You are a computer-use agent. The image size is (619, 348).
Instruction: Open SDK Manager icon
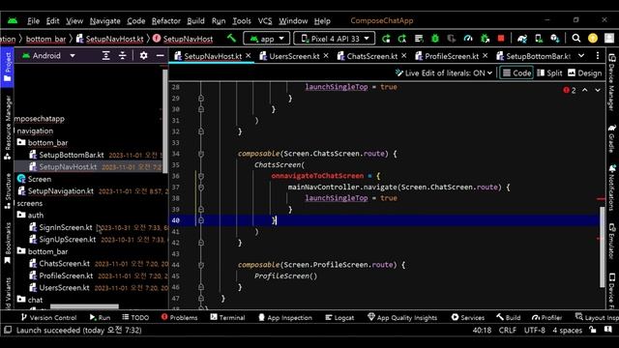tap(555, 39)
